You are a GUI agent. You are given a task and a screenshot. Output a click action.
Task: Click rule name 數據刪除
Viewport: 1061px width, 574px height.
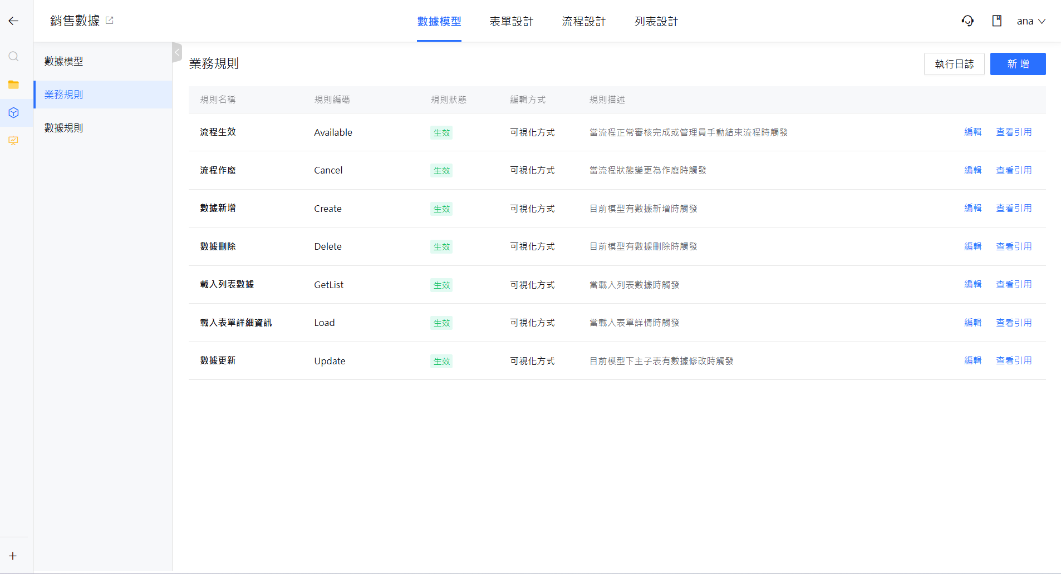[218, 246]
